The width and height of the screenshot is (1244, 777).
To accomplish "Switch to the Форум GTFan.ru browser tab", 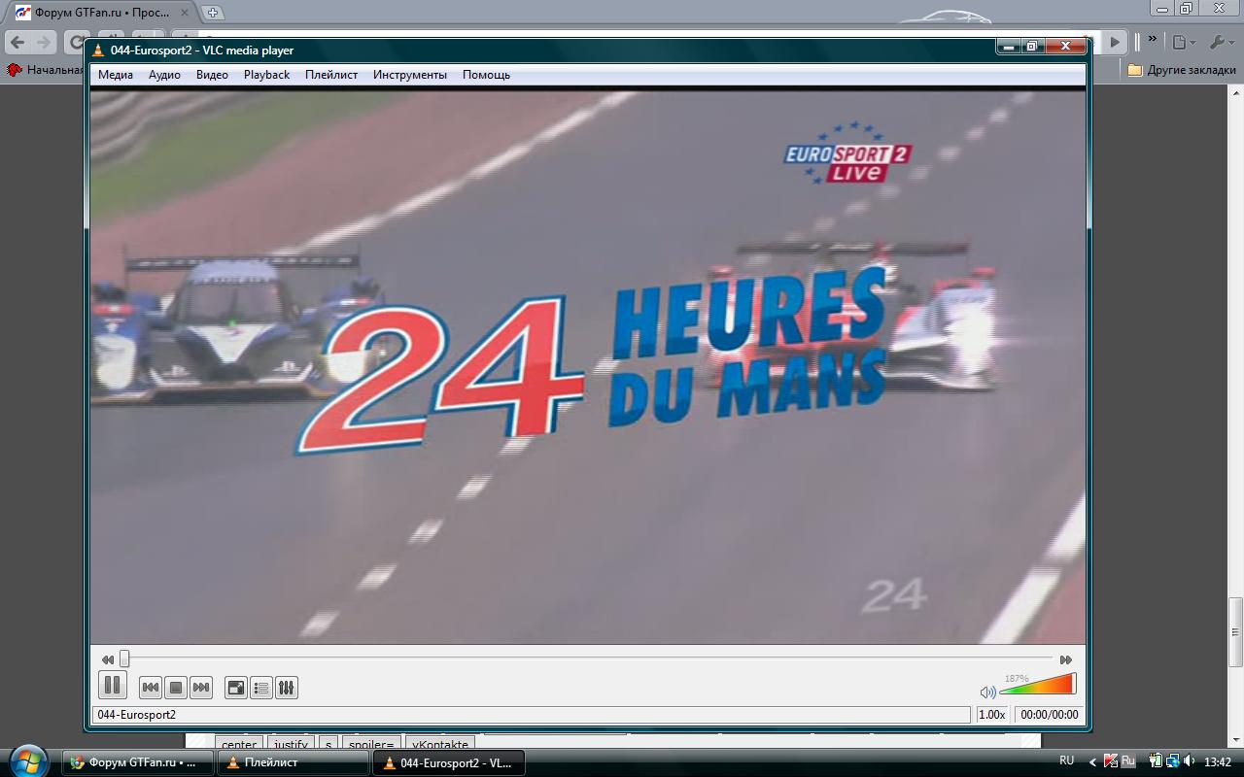I will click(103, 13).
